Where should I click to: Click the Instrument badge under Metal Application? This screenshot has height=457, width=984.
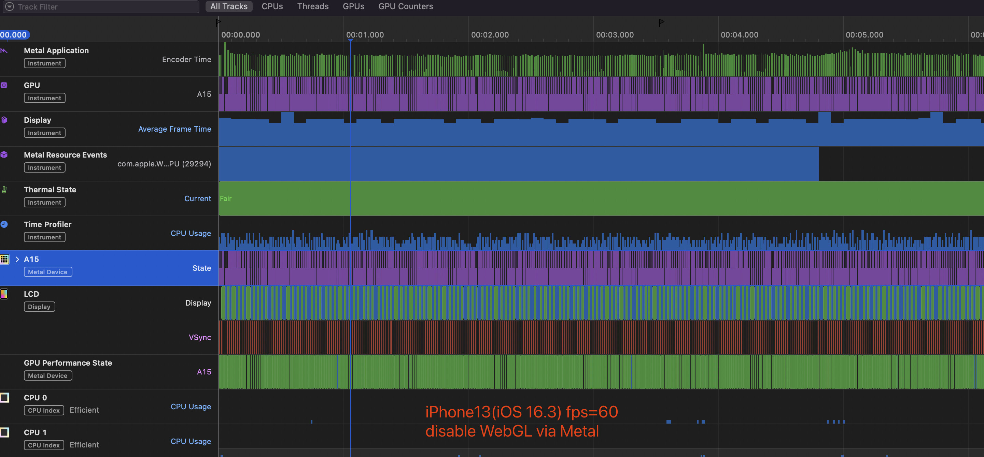45,63
